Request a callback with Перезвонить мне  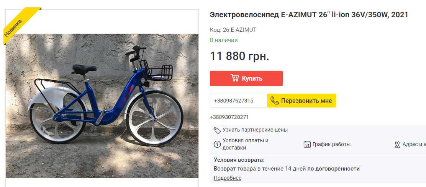point(301,101)
